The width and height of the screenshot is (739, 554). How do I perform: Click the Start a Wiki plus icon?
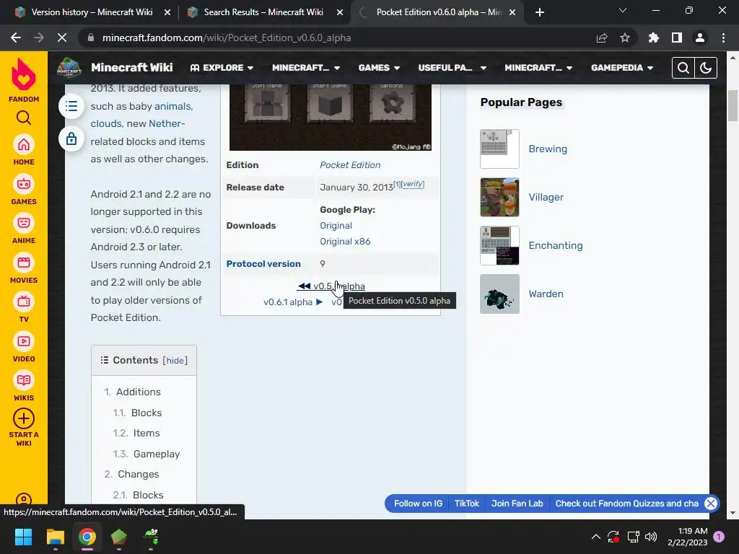coord(24,419)
